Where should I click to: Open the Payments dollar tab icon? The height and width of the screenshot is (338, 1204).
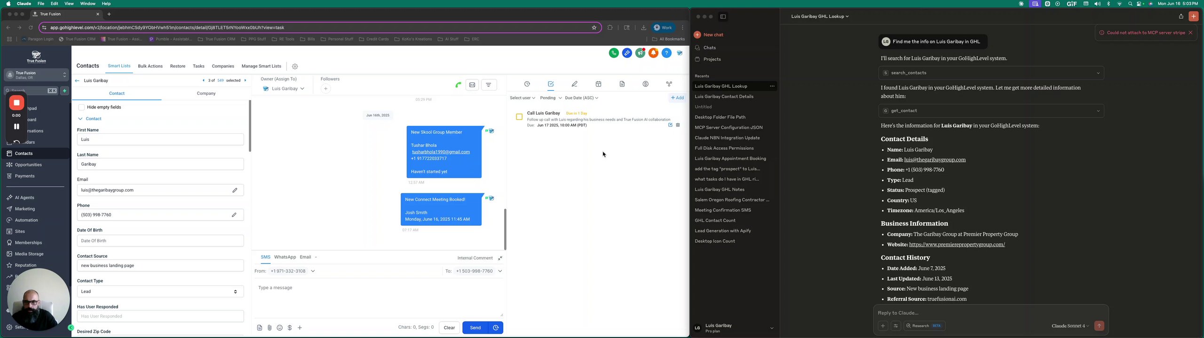coord(646,84)
